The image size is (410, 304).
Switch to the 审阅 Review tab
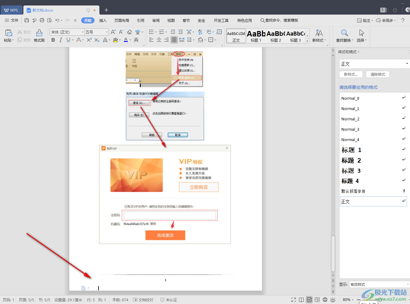[x=156, y=20]
